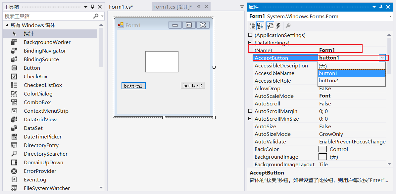
Task: Select the DataSet control icon
Action: coord(14,128)
